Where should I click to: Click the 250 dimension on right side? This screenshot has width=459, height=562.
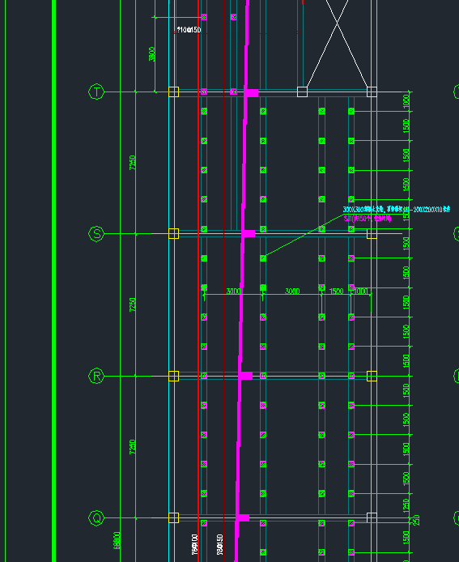pyautogui.click(x=416, y=520)
